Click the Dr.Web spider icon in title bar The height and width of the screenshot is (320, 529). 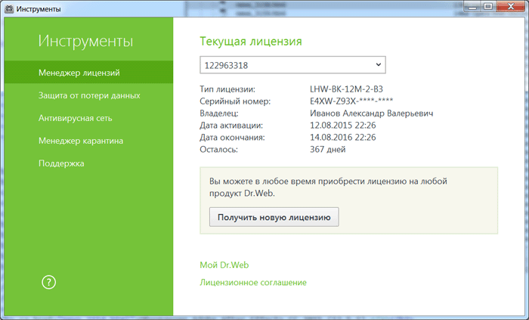pyautogui.click(x=9, y=9)
